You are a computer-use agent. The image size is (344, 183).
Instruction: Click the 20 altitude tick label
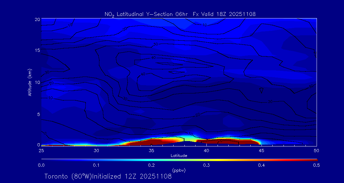[37, 19]
